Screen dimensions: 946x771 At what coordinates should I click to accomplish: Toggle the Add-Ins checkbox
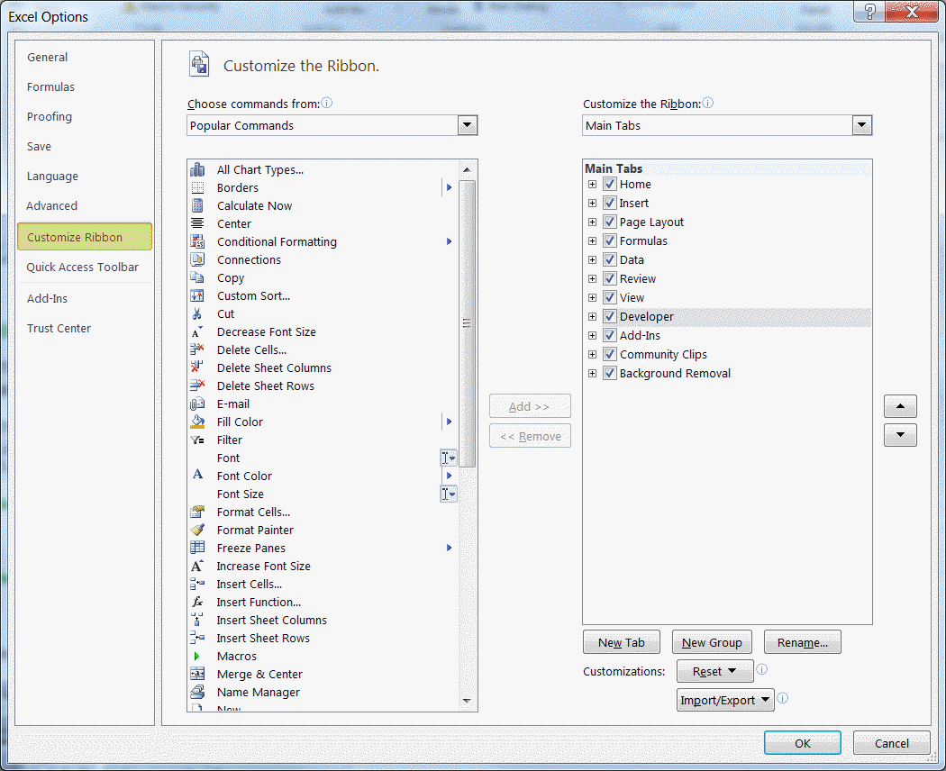[610, 336]
